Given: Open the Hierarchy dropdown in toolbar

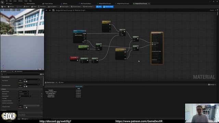Looking at the screenshot, I should click(42, 6).
